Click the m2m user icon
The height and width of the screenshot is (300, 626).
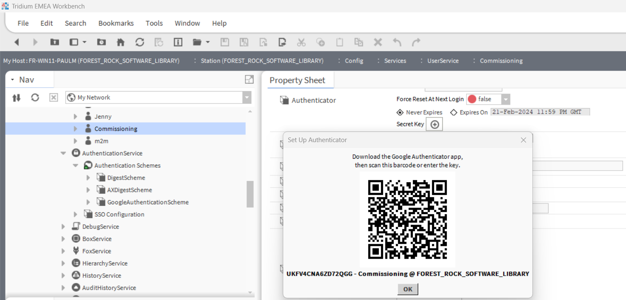click(88, 141)
